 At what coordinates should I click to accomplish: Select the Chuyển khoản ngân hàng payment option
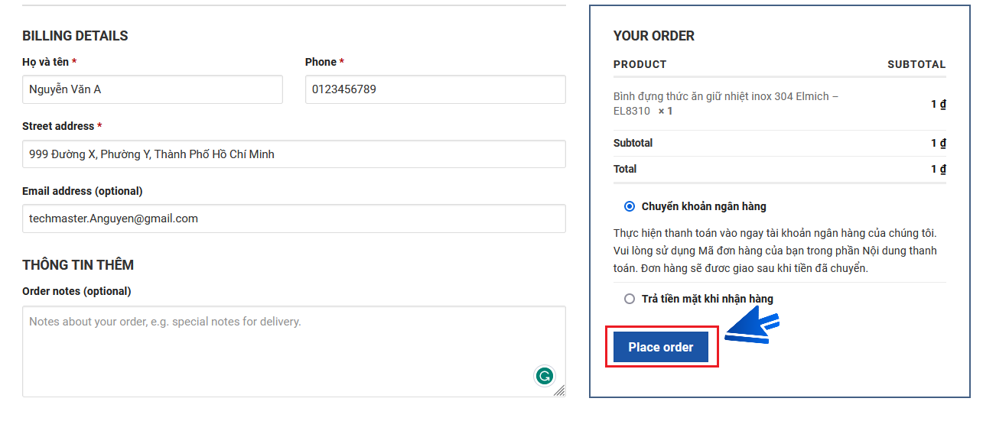pyautogui.click(x=630, y=206)
